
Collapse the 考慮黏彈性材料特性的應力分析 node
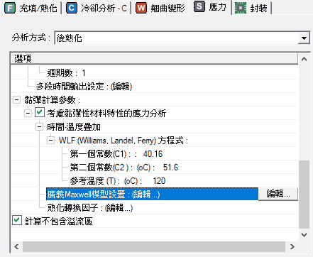tap(28, 114)
